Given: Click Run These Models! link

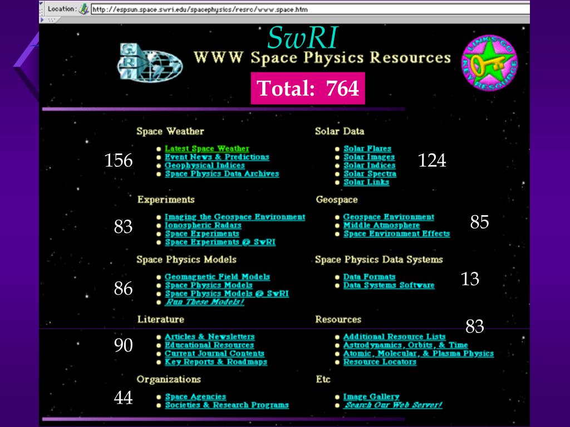Looking at the screenshot, I should pos(204,302).
